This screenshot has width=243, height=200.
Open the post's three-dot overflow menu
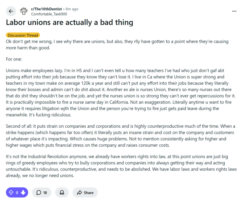point(234,11)
